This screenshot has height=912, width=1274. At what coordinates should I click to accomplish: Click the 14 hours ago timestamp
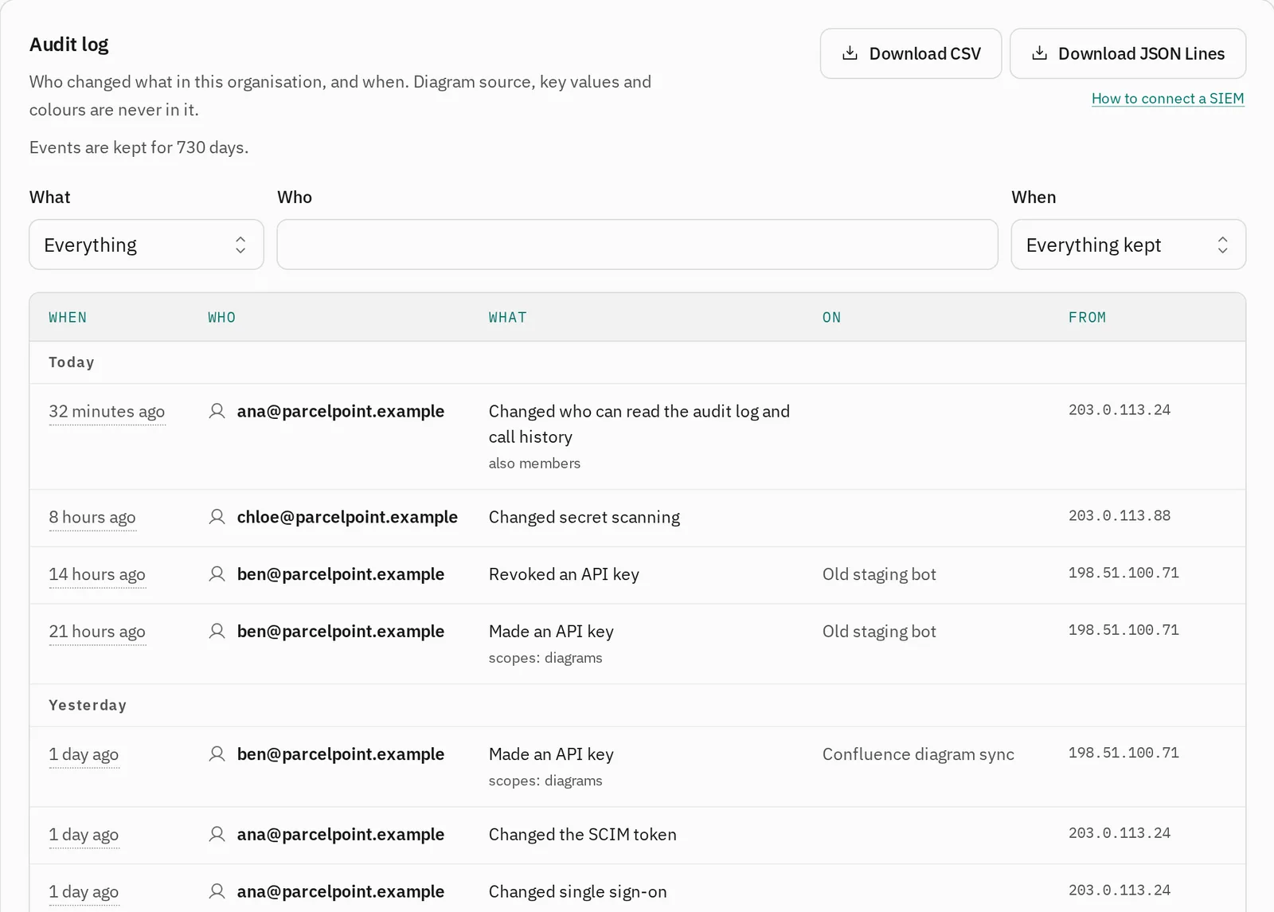point(97,575)
